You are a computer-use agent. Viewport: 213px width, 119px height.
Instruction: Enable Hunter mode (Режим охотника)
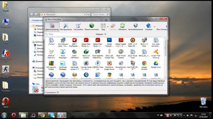[x=92, y=27]
